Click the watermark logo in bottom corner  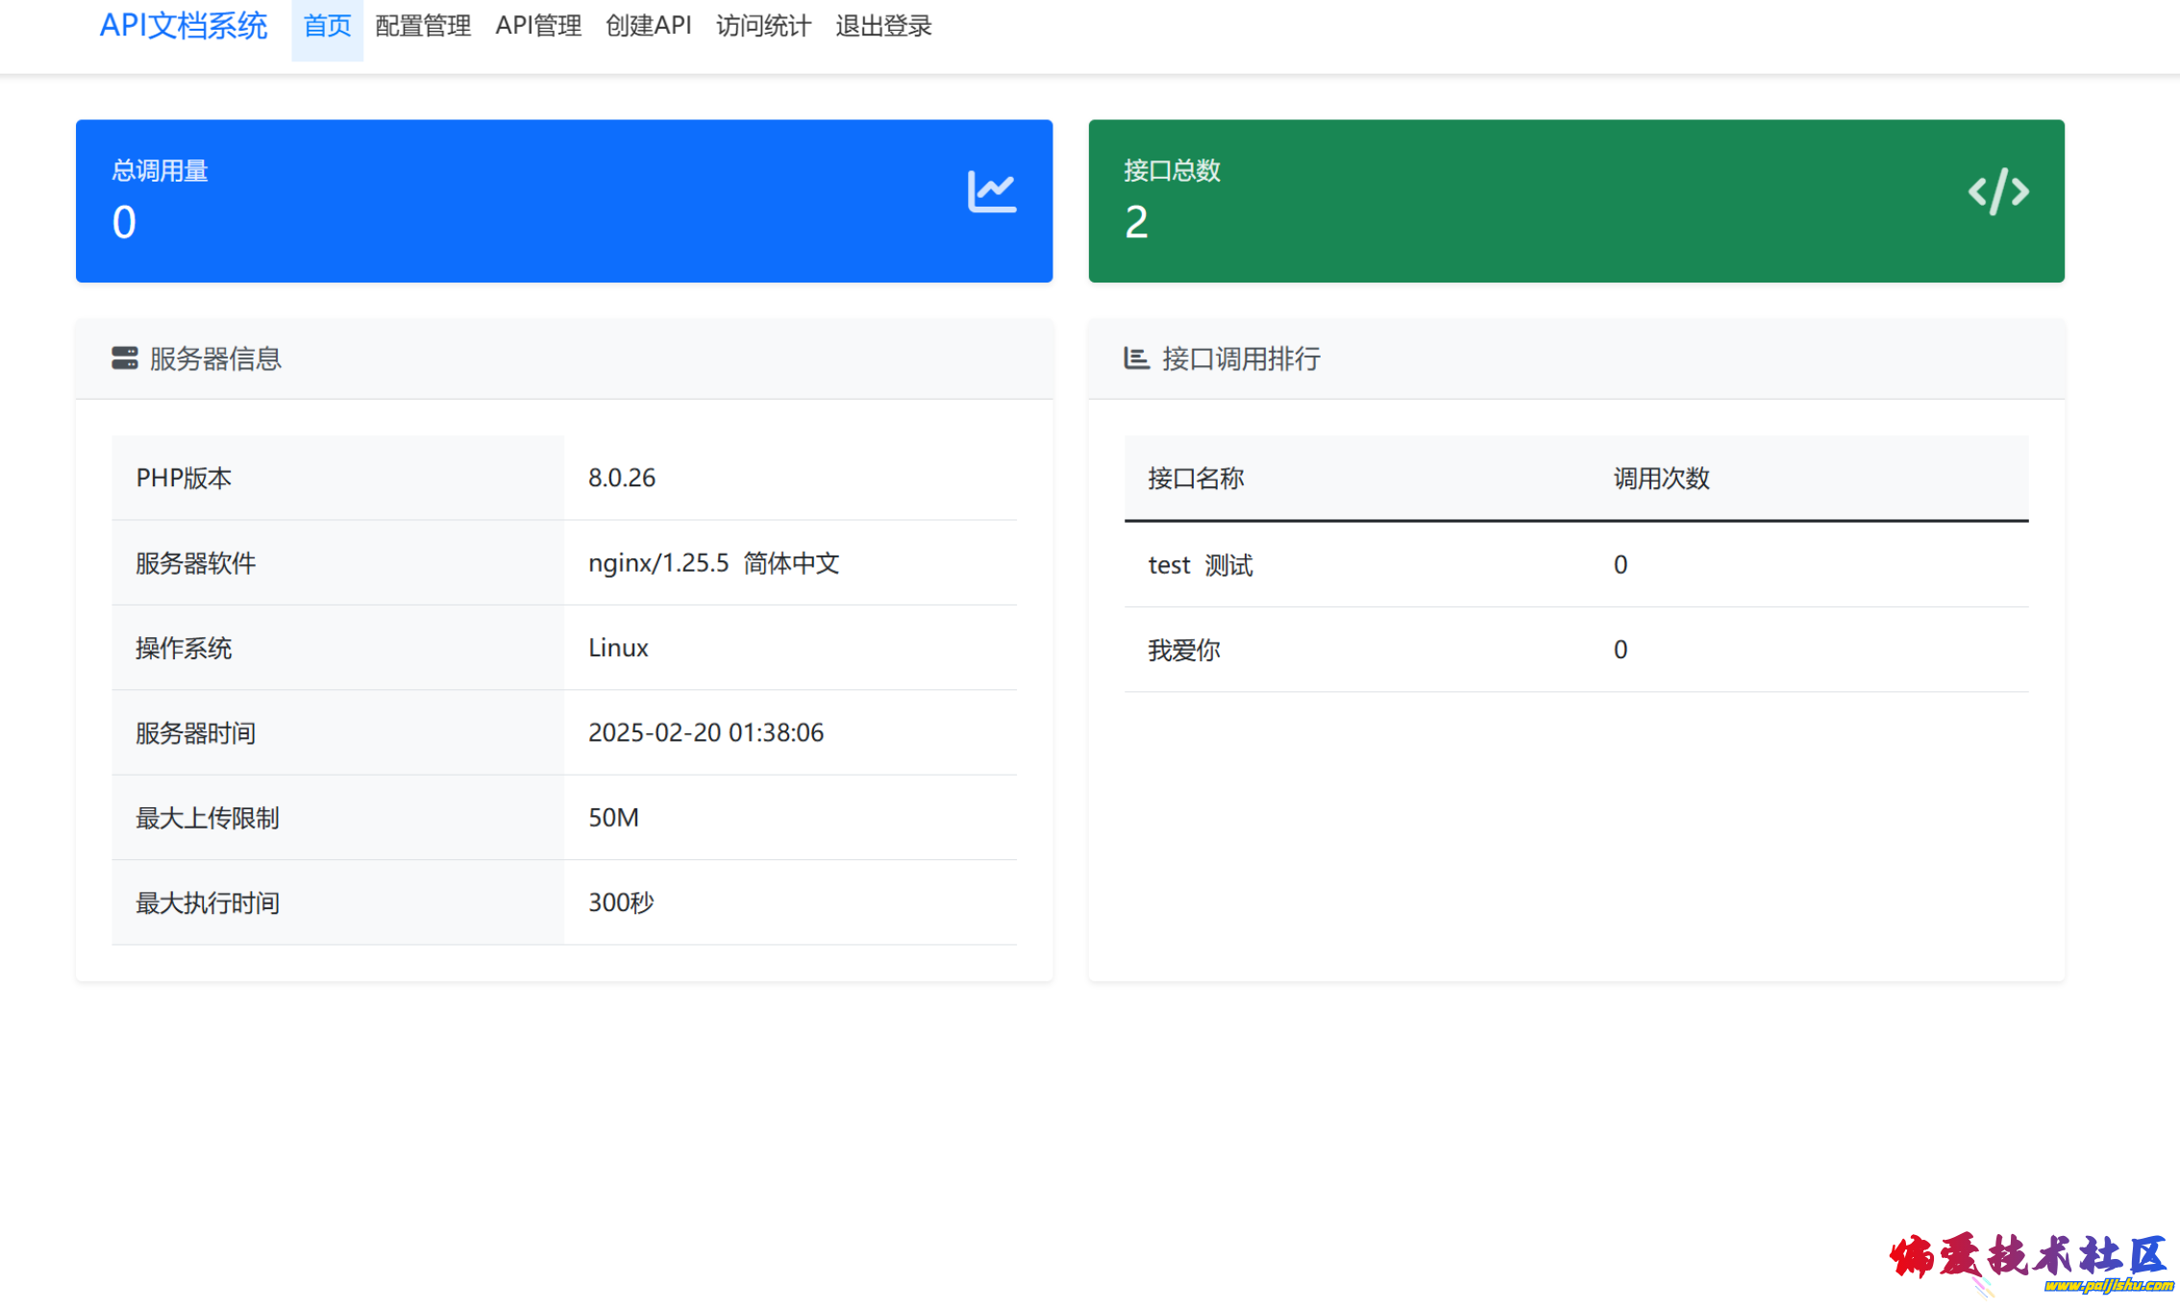(x=2028, y=1262)
